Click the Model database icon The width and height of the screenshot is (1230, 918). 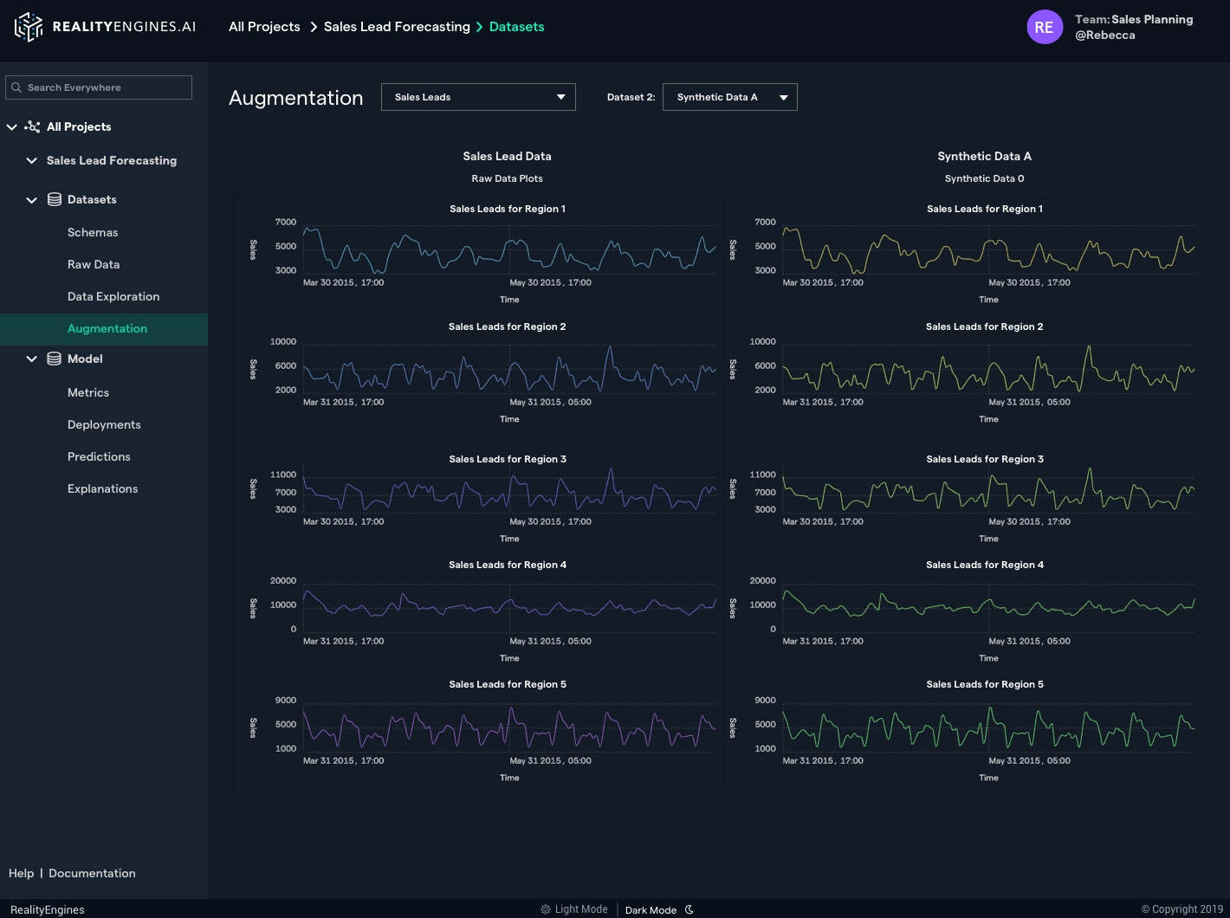tap(54, 359)
